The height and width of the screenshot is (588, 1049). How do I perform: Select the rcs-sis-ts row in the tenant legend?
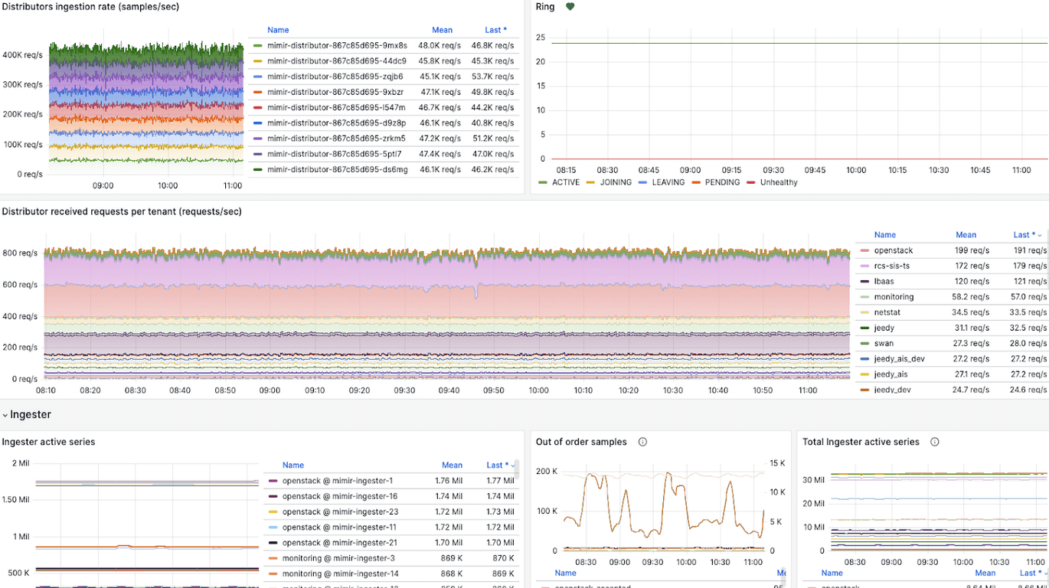[x=894, y=266]
